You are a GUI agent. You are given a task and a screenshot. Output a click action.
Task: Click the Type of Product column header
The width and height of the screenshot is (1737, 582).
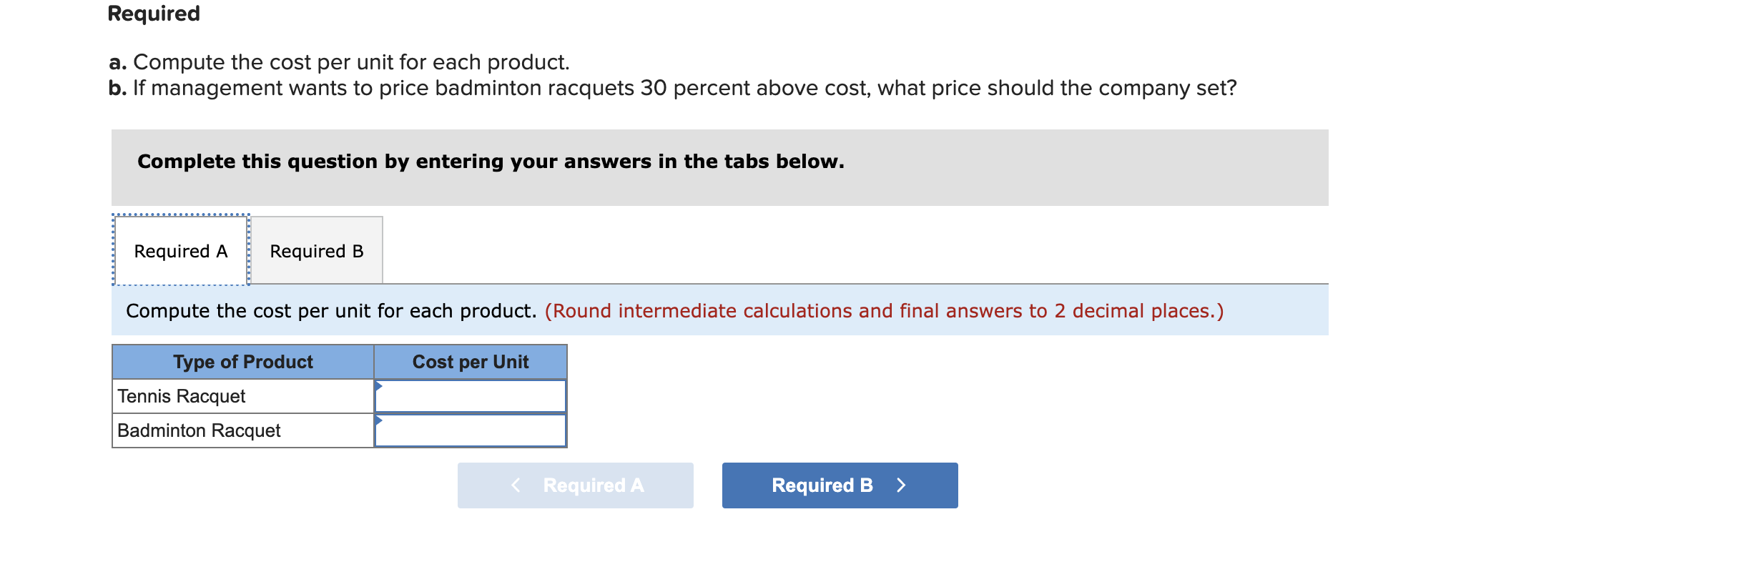(x=242, y=362)
